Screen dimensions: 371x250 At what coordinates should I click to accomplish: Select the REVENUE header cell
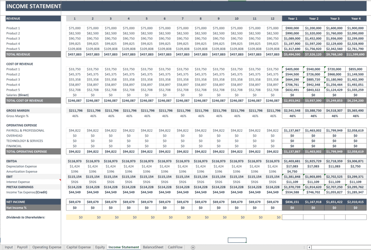pyautogui.click(x=33, y=18)
